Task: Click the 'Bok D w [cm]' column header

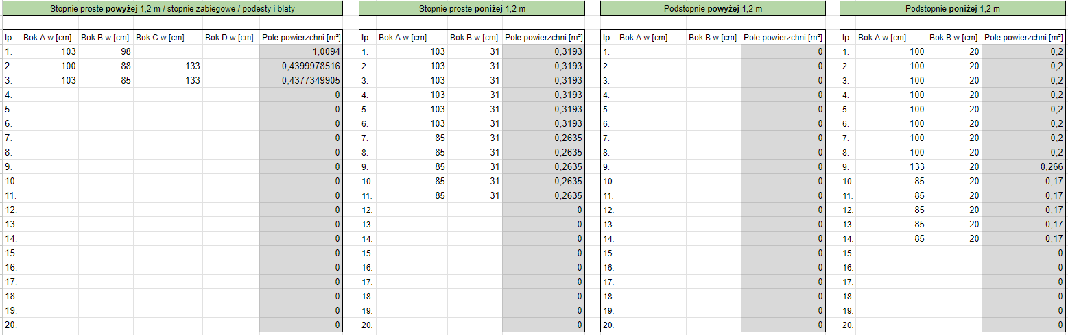Action: [x=231, y=38]
